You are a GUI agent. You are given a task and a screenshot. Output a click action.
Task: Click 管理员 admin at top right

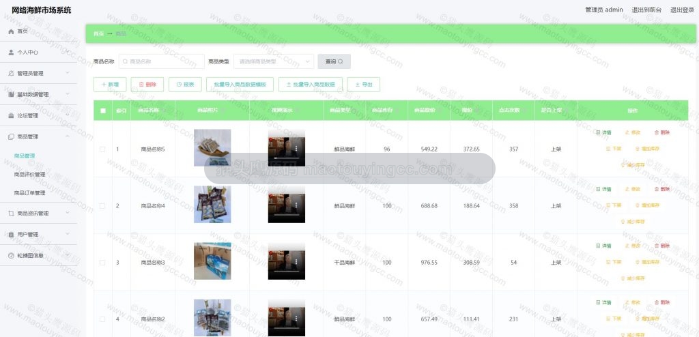click(x=604, y=10)
